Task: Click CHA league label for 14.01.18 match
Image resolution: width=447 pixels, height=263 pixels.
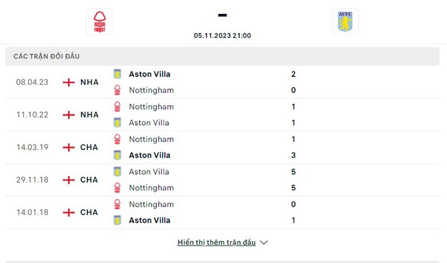Action: (x=89, y=212)
